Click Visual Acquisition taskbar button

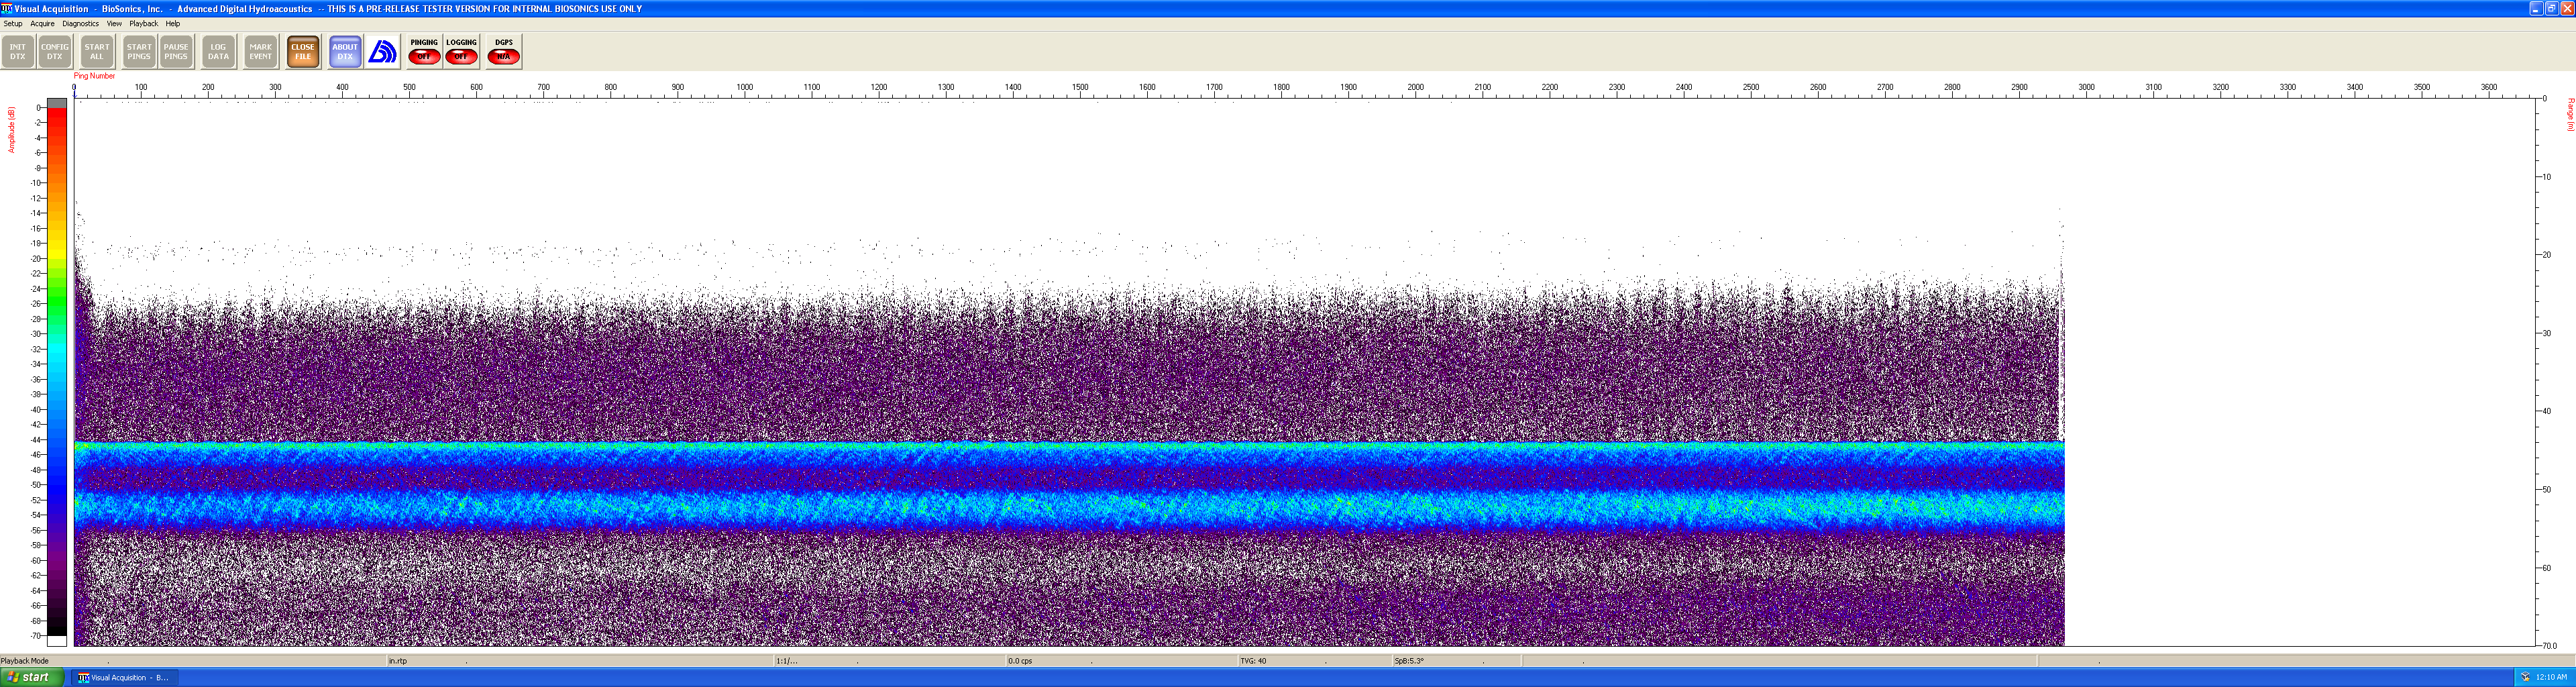pyautogui.click(x=124, y=677)
